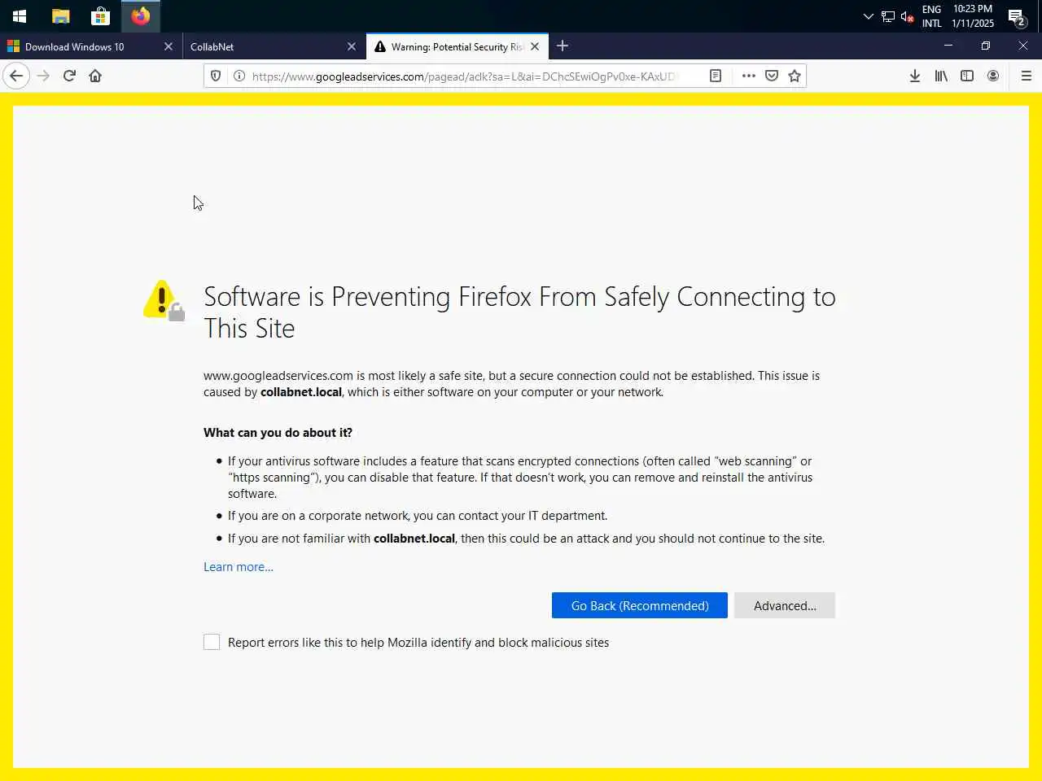Click Firefox icon in taskbar
Image resolution: width=1042 pixels, height=781 pixels.
[141, 16]
